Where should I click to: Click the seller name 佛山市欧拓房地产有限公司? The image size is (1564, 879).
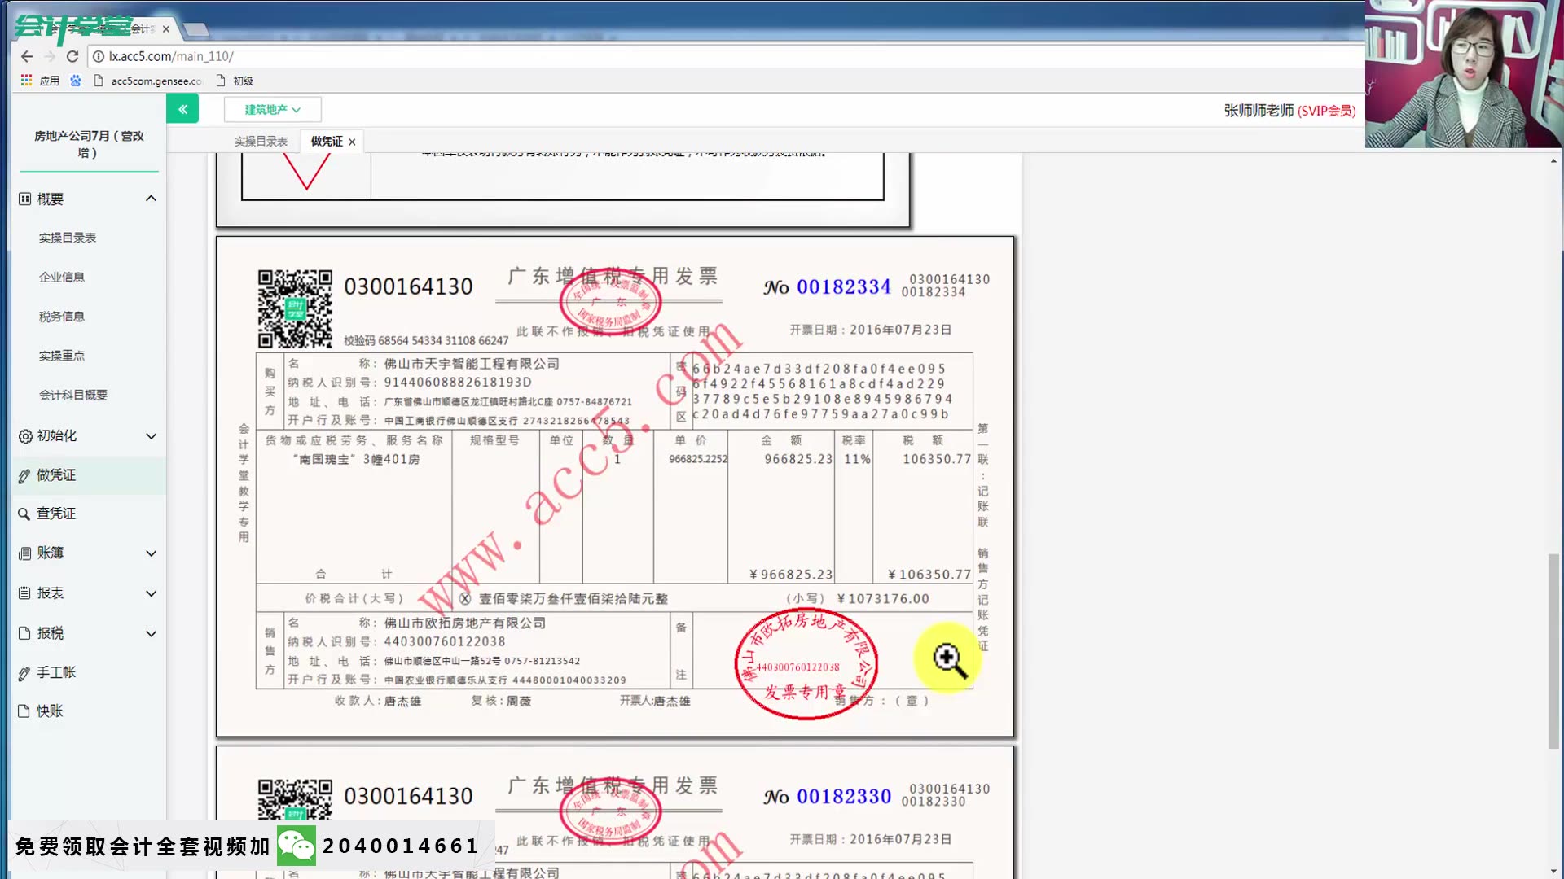click(x=464, y=623)
